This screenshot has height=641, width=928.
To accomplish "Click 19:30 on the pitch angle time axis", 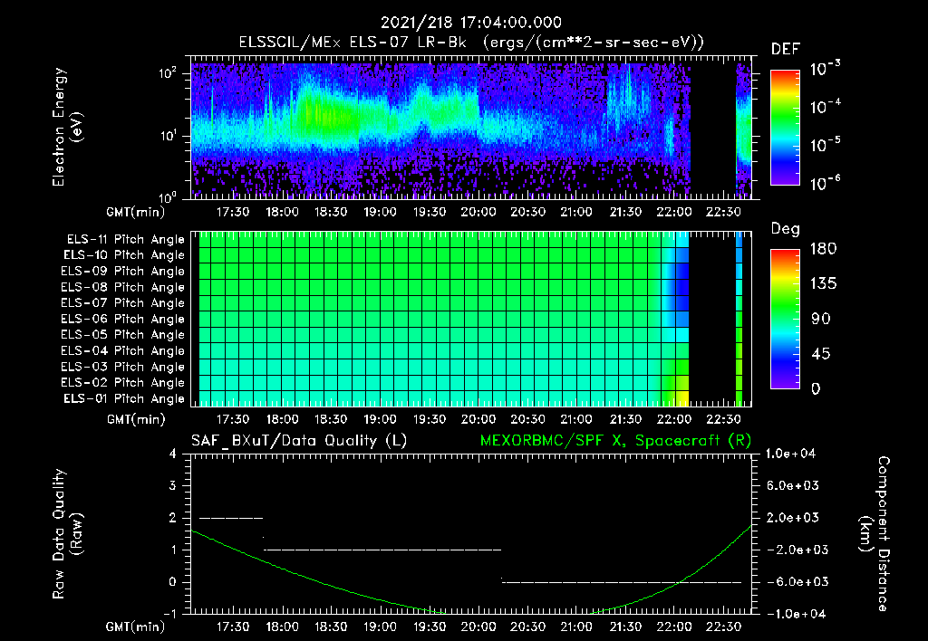I will [429, 420].
